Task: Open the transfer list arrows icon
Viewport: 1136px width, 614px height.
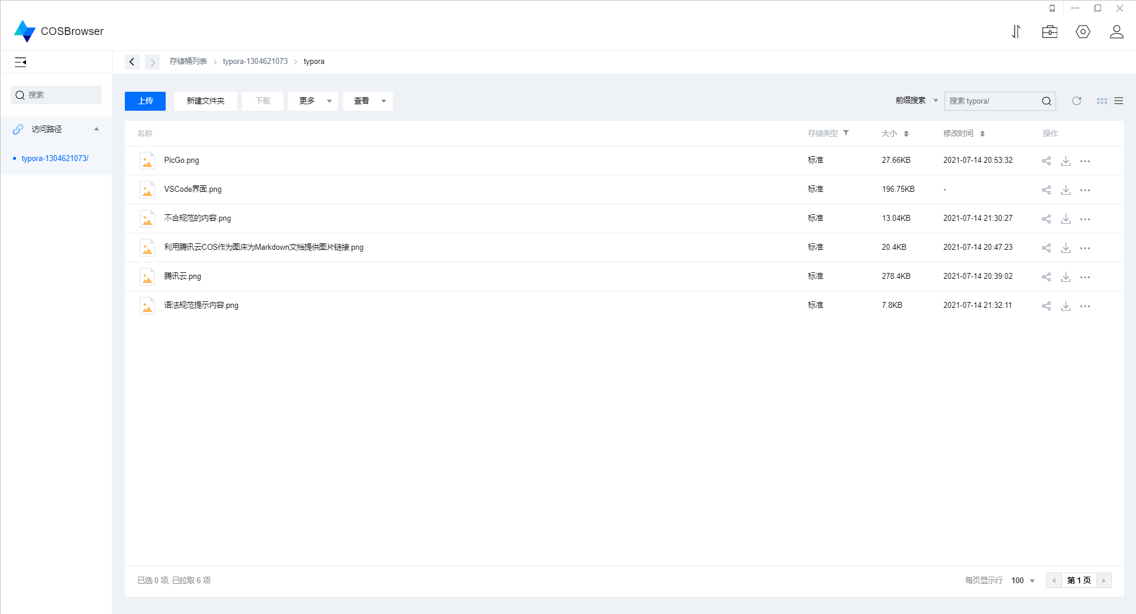Action: (x=1016, y=31)
